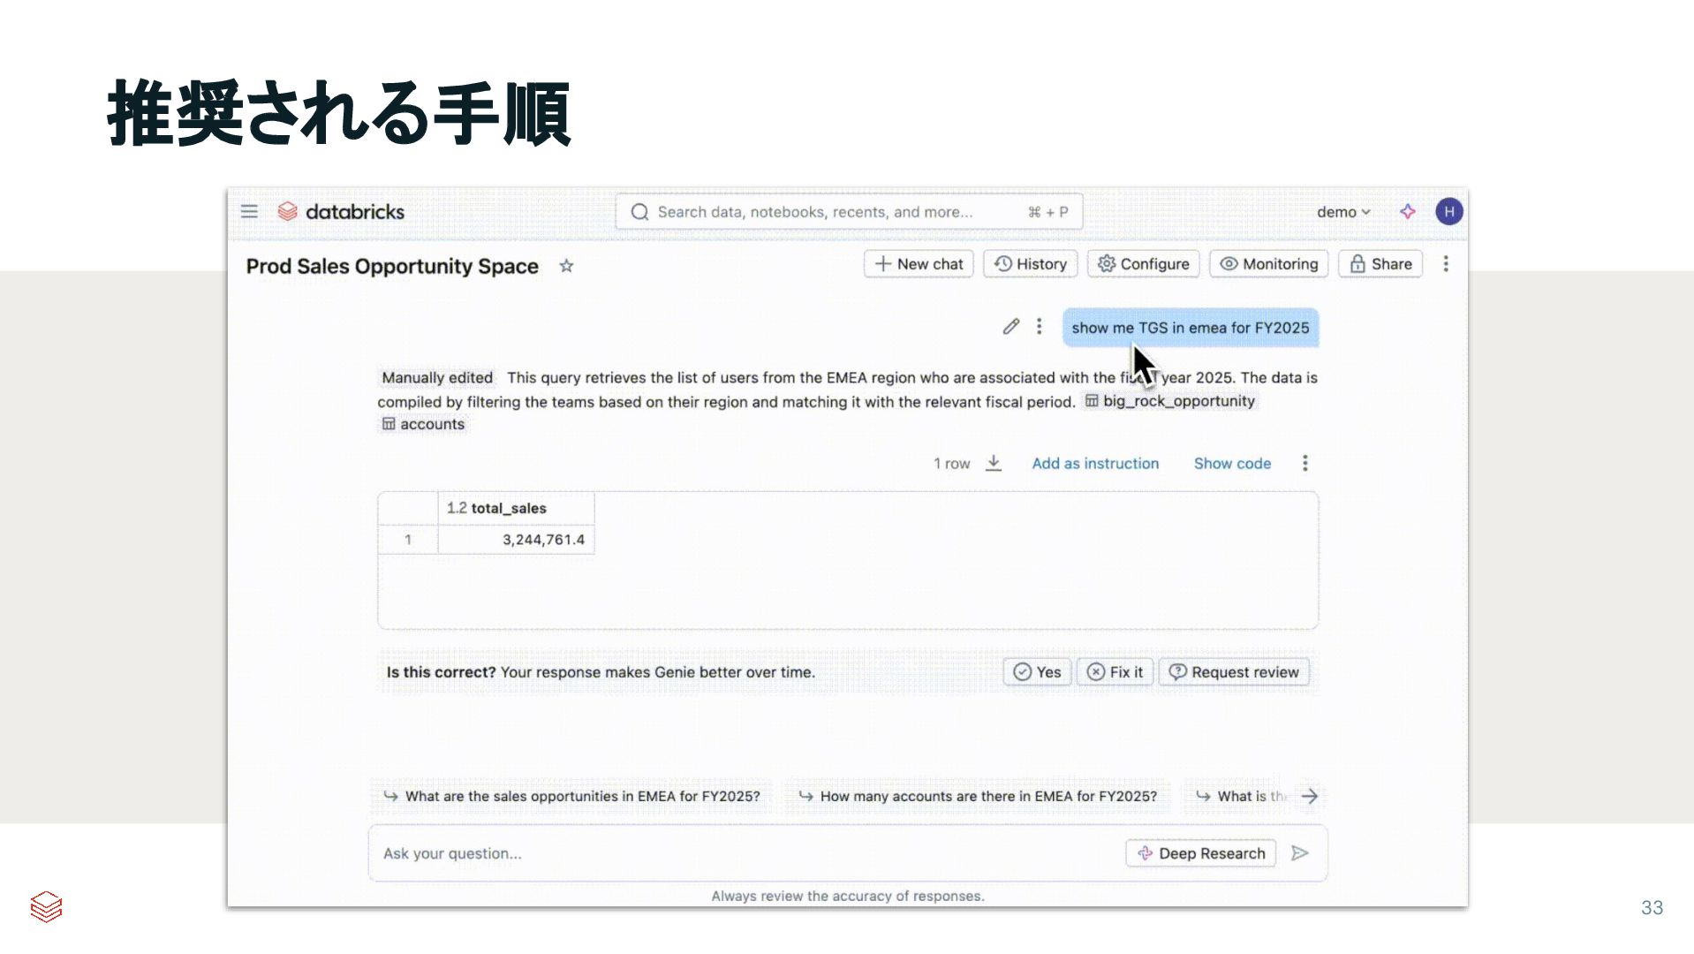
Task: Download the result with the download icon
Action: tap(994, 463)
